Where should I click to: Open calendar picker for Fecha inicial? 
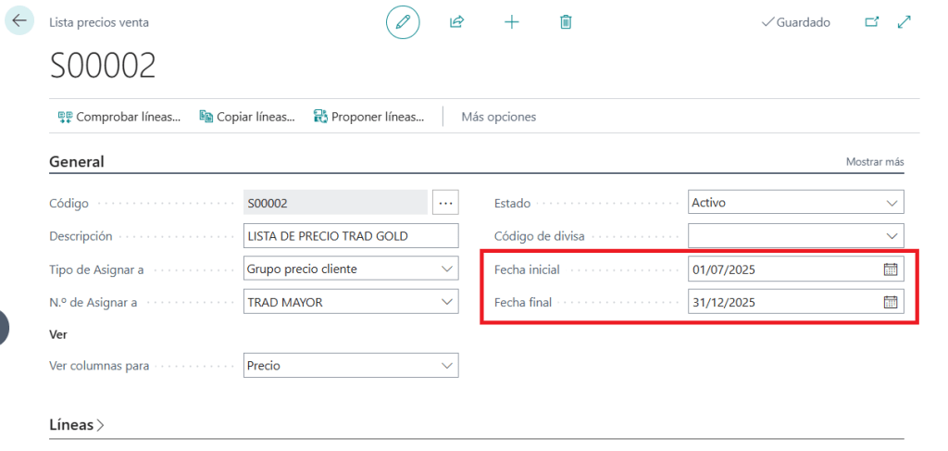(x=891, y=269)
